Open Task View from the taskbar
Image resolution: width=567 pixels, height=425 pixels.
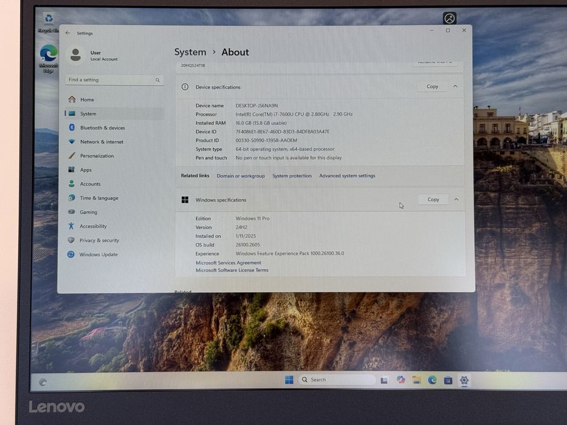coord(384,380)
